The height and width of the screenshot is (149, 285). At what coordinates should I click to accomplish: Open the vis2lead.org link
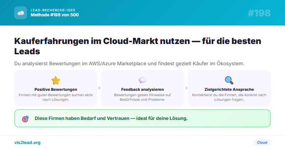[x=27, y=143]
